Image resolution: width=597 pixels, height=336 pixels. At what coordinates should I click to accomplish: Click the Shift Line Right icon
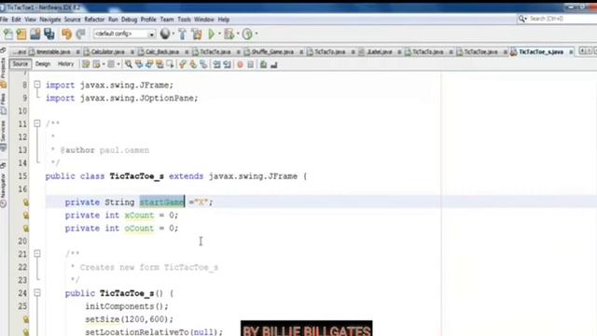click(x=227, y=64)
